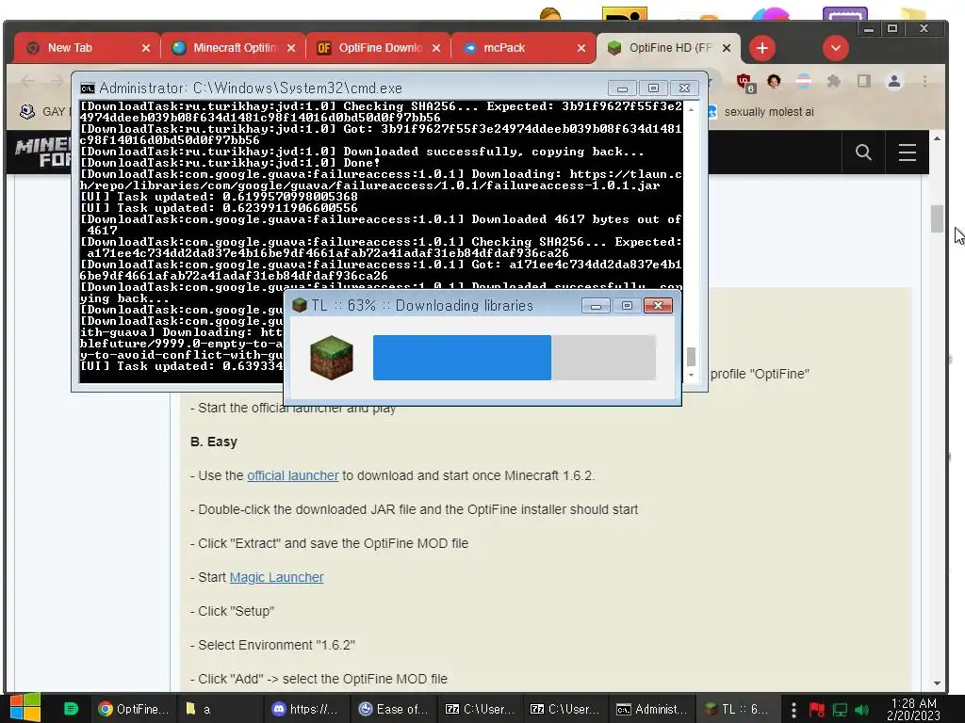Screen dimensions: 965x723
Task: Select the mcPack browser tab
Action: click(523, 48)
